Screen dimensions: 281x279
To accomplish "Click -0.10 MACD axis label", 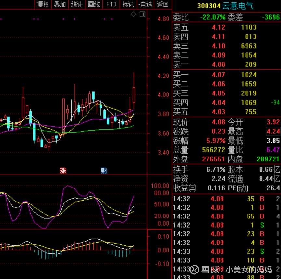I will pos(162,264).
